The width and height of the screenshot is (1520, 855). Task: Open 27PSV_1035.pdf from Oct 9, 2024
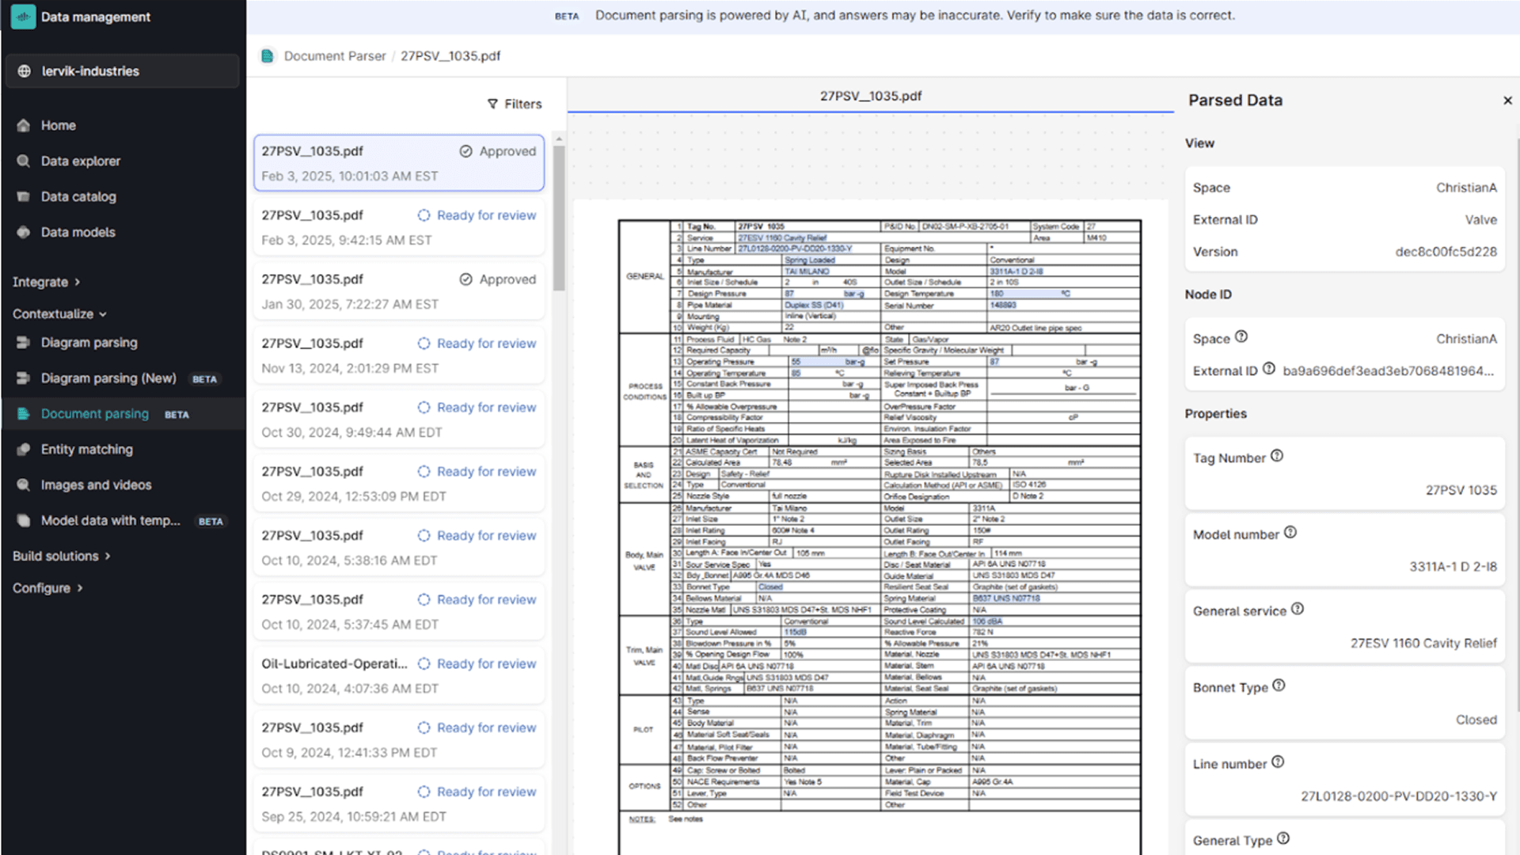[399, 740]
